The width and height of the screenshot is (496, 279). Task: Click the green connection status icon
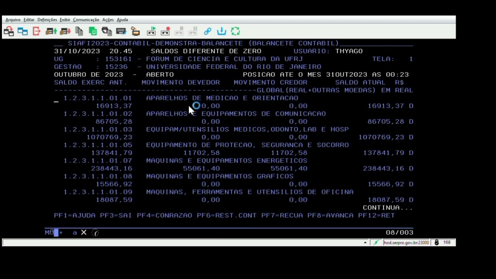click(375, 243)
